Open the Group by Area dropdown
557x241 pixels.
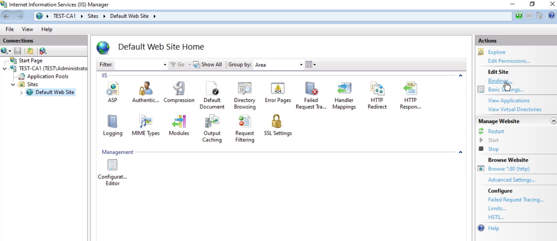(x=301, y=65)
